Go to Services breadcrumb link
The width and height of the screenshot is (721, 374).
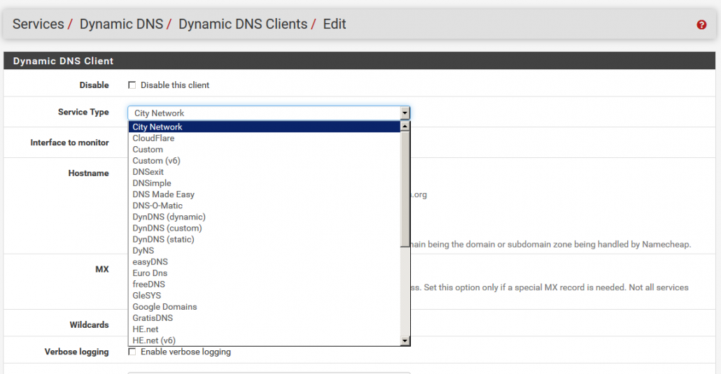pyautogui.click(x=38, y=24)
